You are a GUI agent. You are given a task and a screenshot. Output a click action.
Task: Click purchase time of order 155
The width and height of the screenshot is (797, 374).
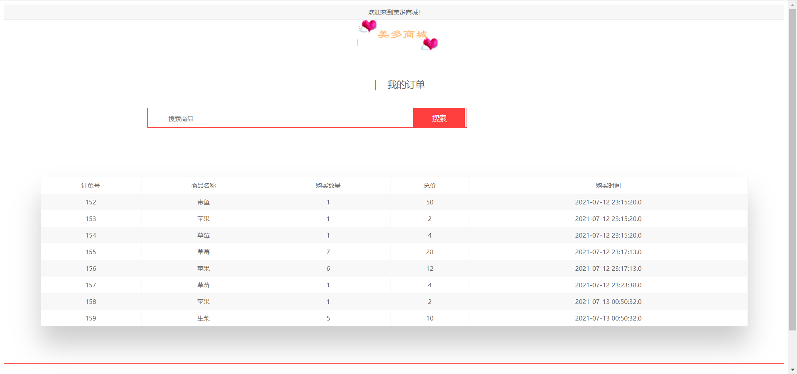point(608,252)
